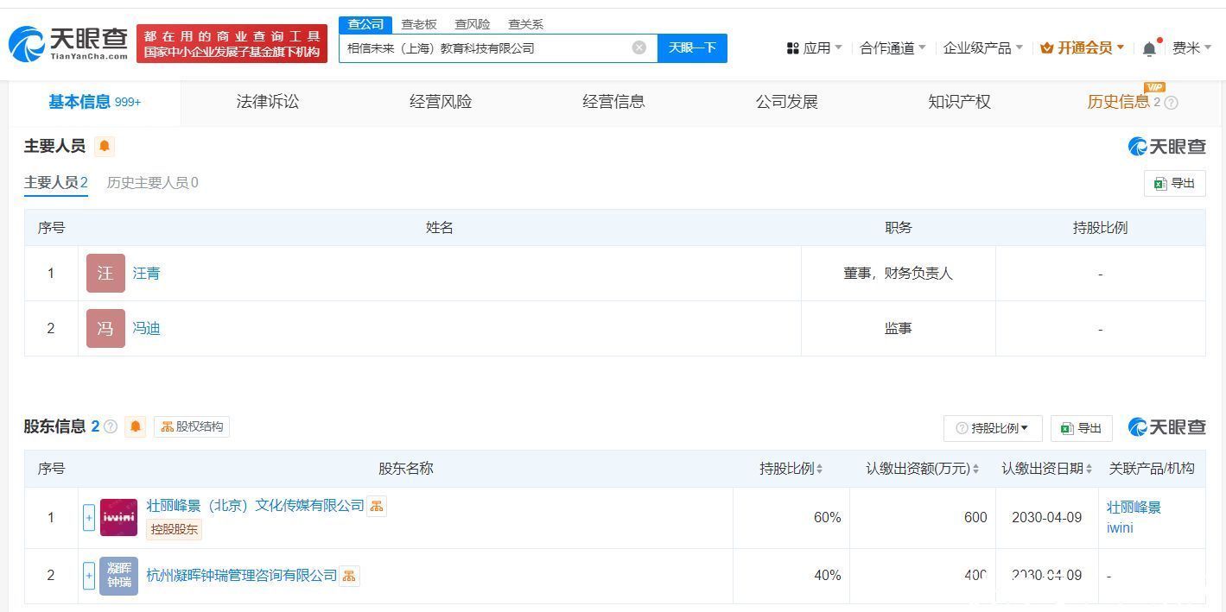Screen dimensions: 1226x612
Task: Expand the 壮丽峰景 shareholder row
Action: pos(89,518)
